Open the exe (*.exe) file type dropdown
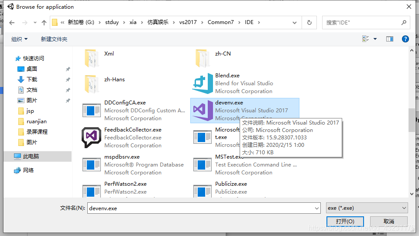Screen dimensions: 419x236 click(x=367, y=208)
